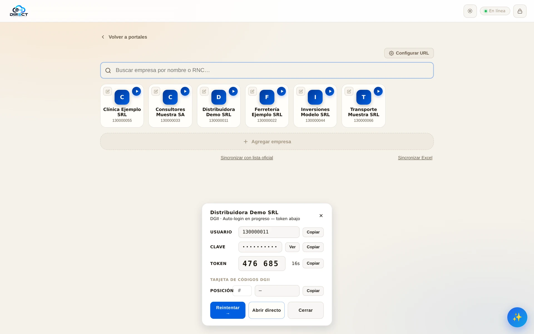Edit Clínica Ejemplo SRL card

pos(108,91)
